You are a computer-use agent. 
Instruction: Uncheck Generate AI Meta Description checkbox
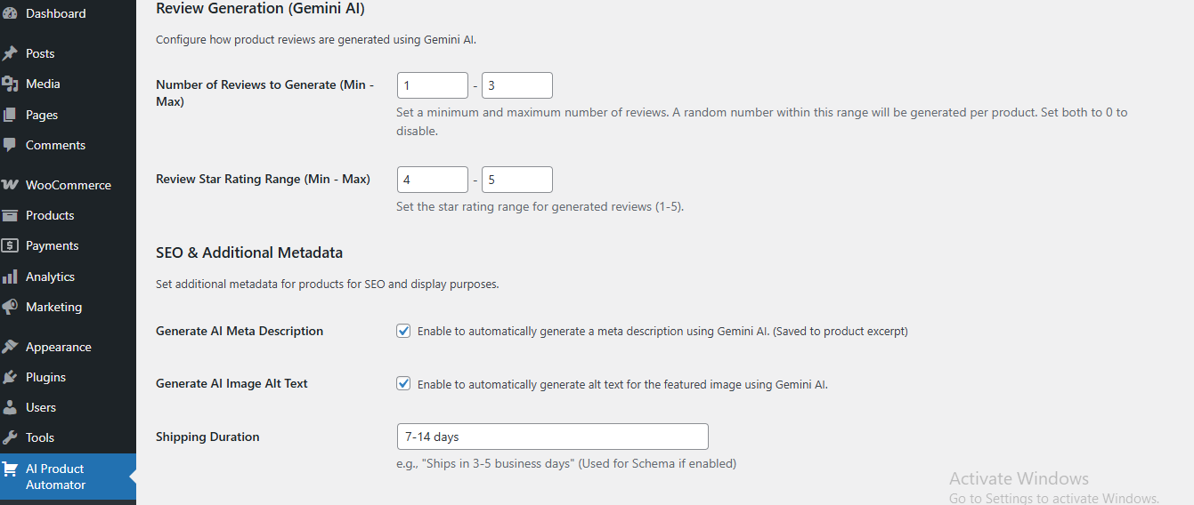[403, 331]
